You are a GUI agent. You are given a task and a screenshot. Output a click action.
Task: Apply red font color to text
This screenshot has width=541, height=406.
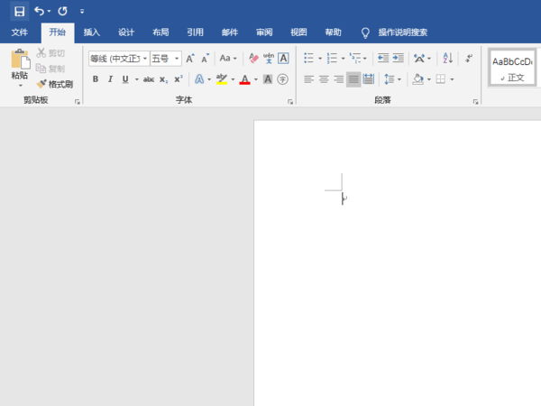pos(244,79)
